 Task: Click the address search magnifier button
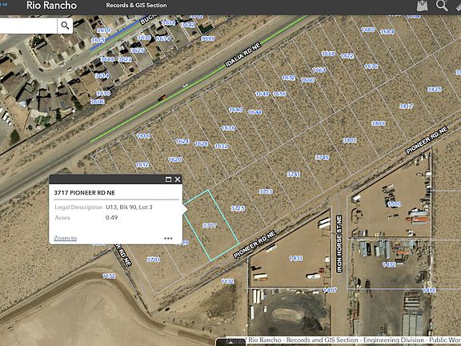(x=66, y=26)
